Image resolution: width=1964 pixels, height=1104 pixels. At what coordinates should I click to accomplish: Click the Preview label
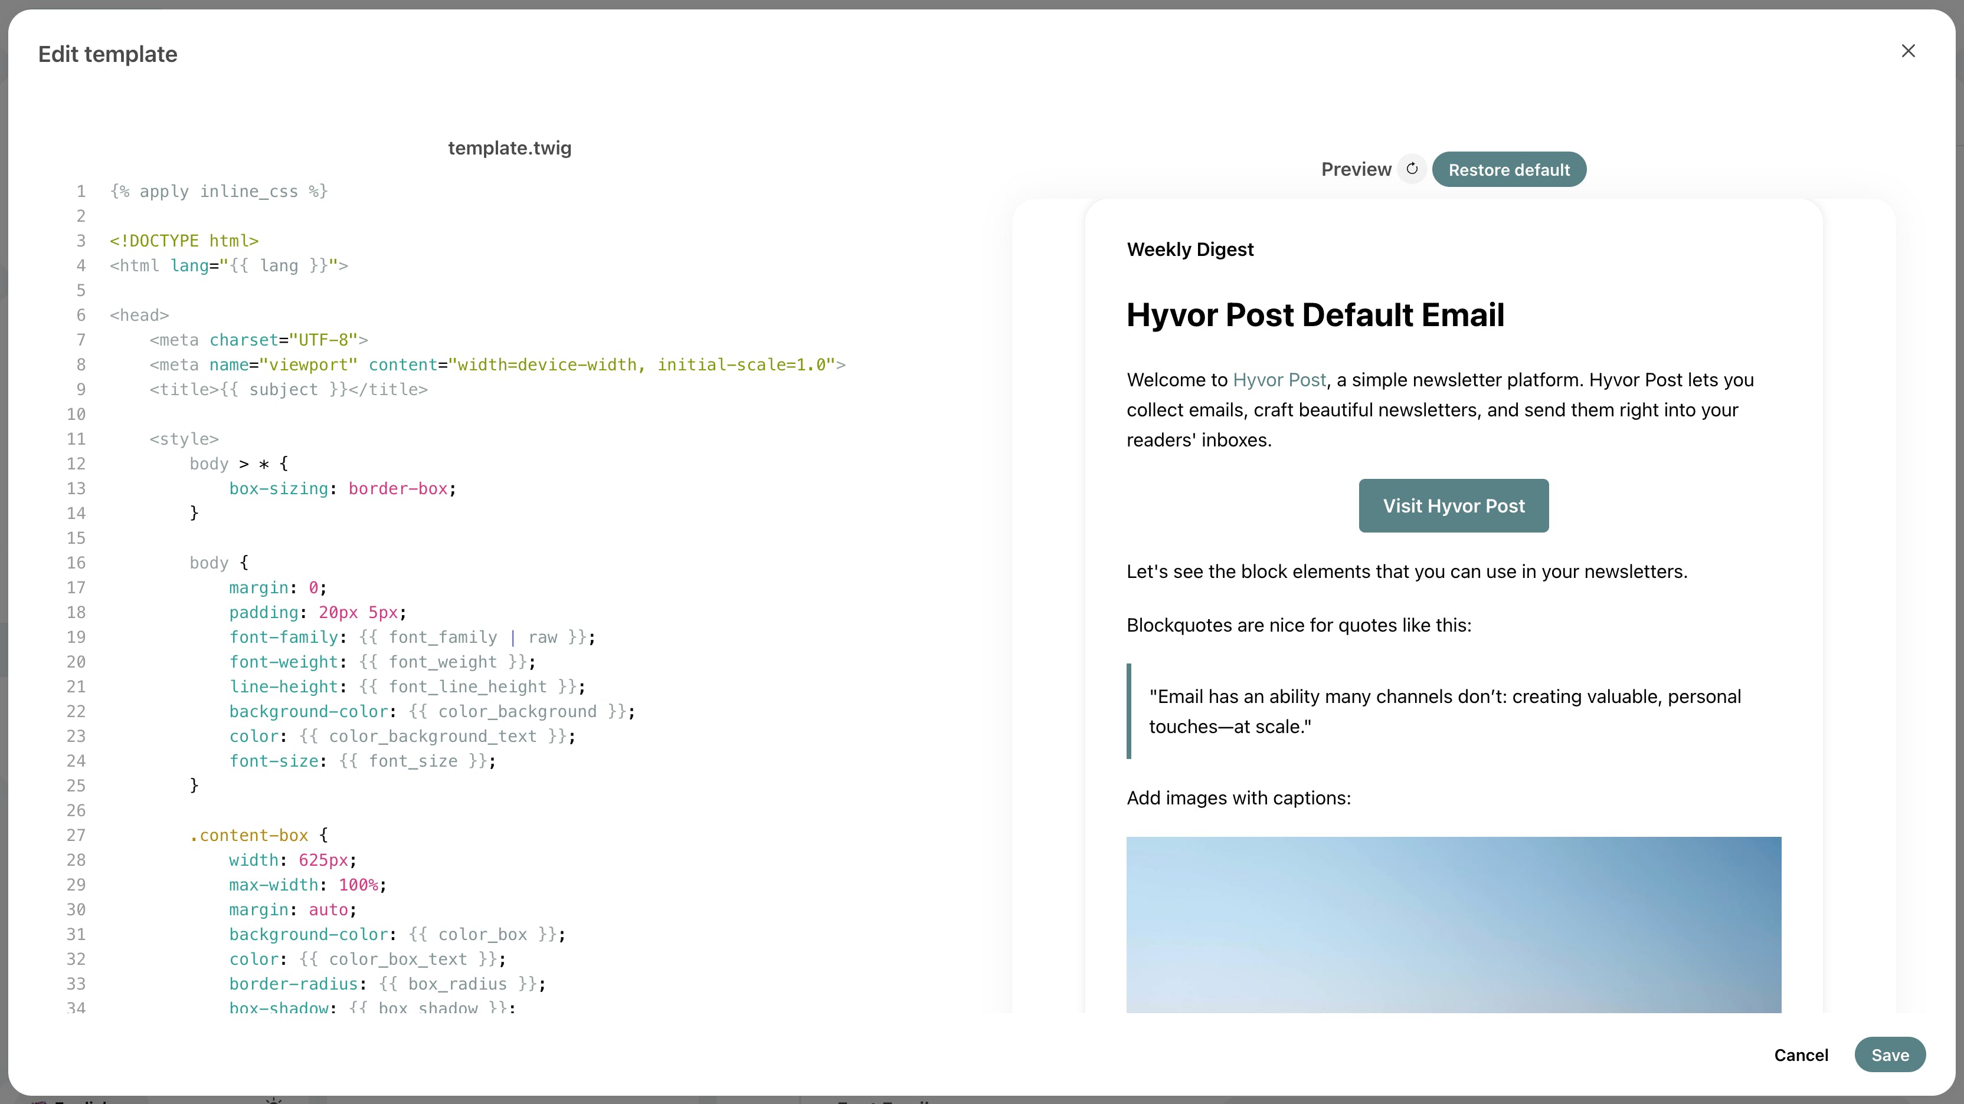tap(1355, 170)
